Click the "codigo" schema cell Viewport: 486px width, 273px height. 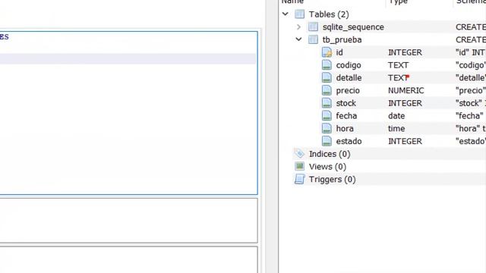click(471, 65)
